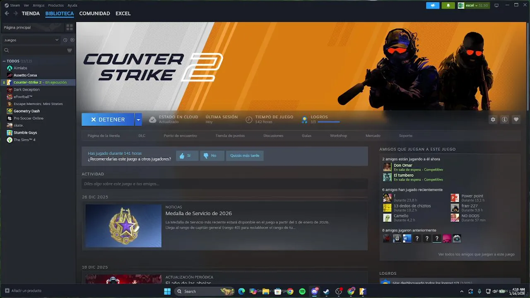
Task: Click Quizás más tarde
Action: coord(245,156)
